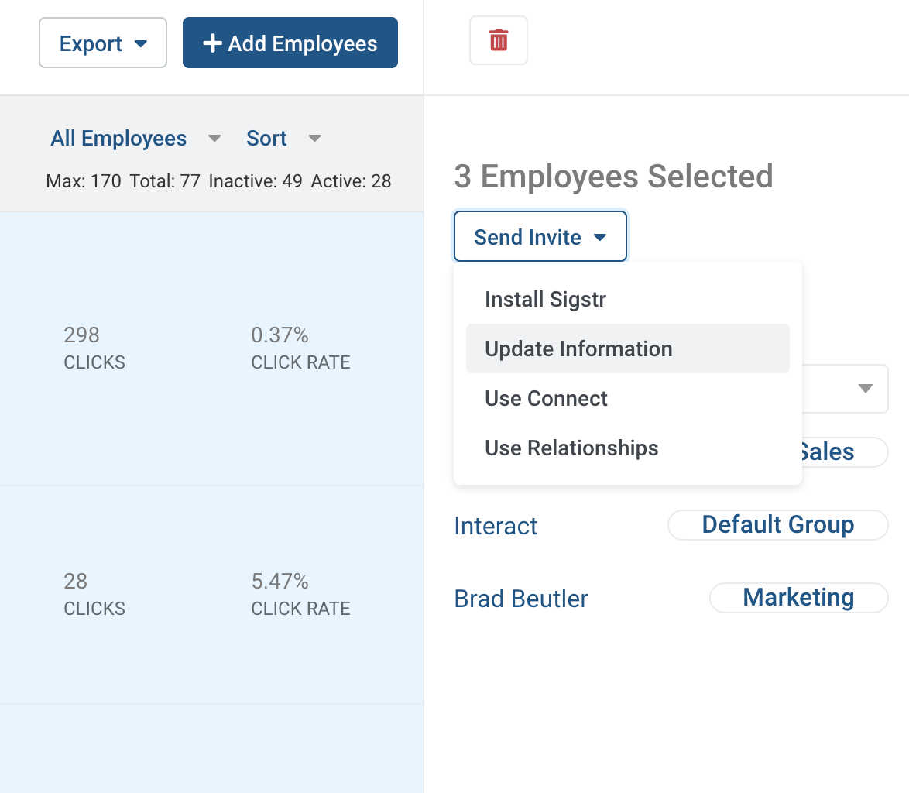909x793 pixels.
Task: Click the Default Group tag
Action: [778, 525]
